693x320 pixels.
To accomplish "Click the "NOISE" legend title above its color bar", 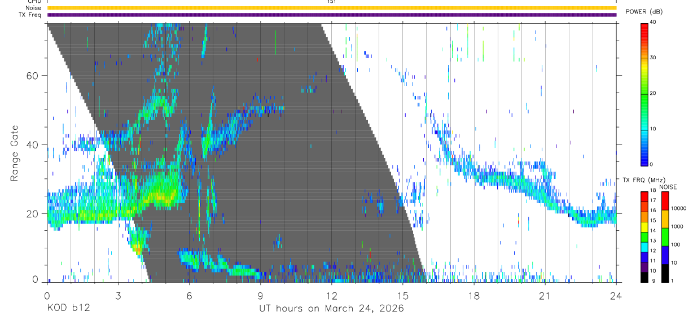I will (668, 187).
